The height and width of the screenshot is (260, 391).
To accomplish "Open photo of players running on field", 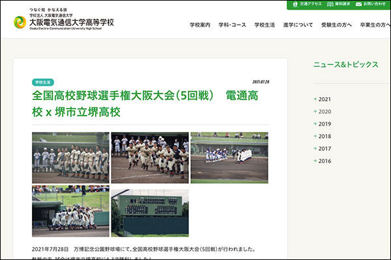I will pyautogui.click(x=150, y=158).
